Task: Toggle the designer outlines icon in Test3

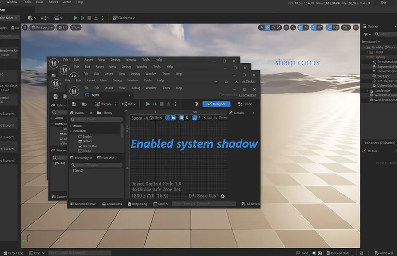Action: click(168, 117)
